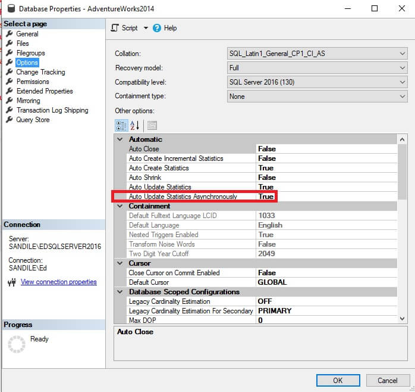Click the Property Pages icon
Image resolution: width=415 pixels, height=392 pixels.
point(152,126)
